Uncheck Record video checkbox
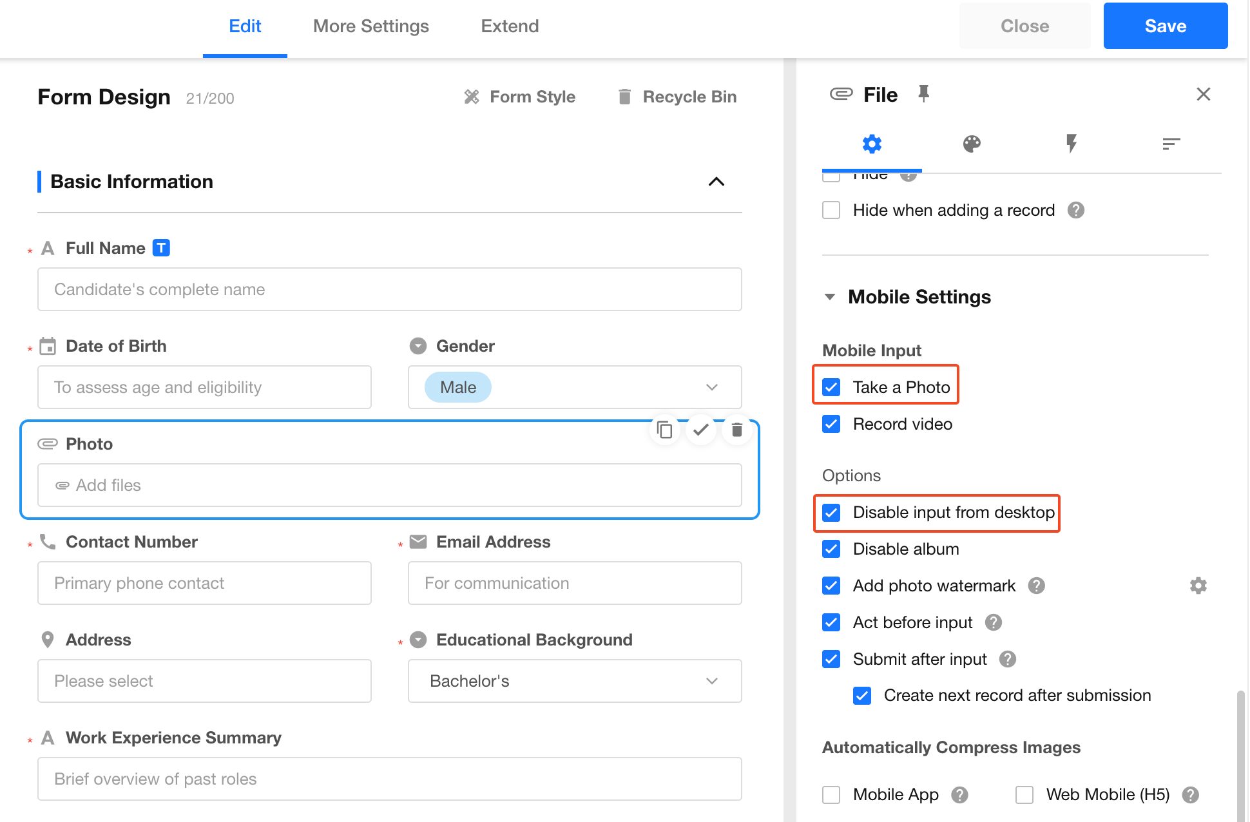 (x=831, y=424)
